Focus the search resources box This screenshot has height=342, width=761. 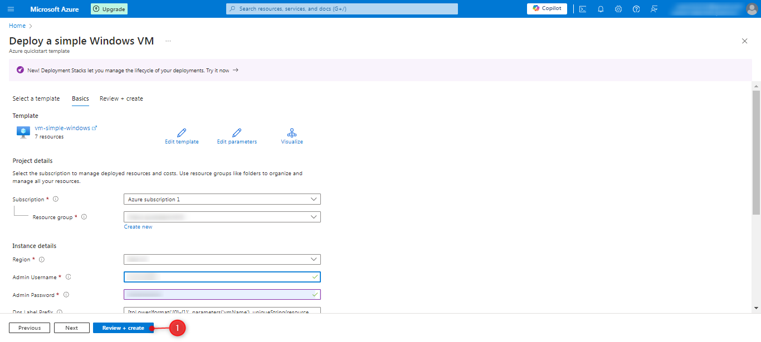[x=342, y=9]
